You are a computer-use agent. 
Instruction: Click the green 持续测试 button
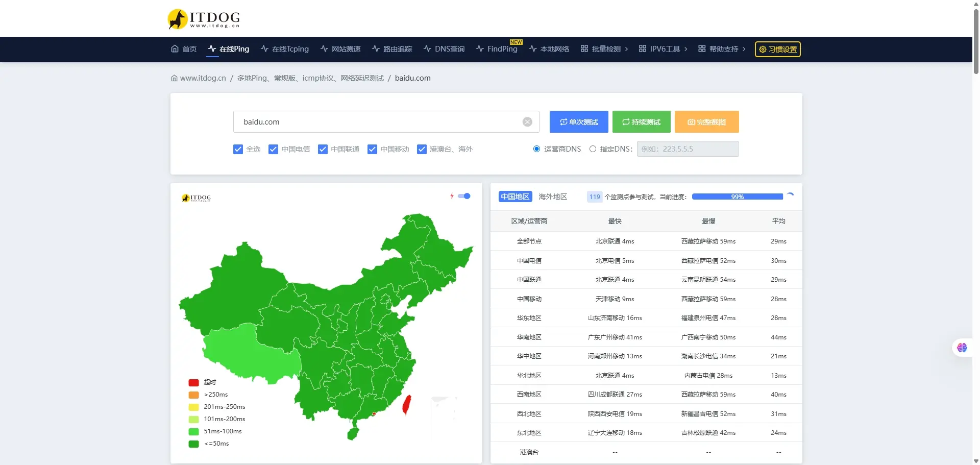pyautogui.click(x=641, y=121)
